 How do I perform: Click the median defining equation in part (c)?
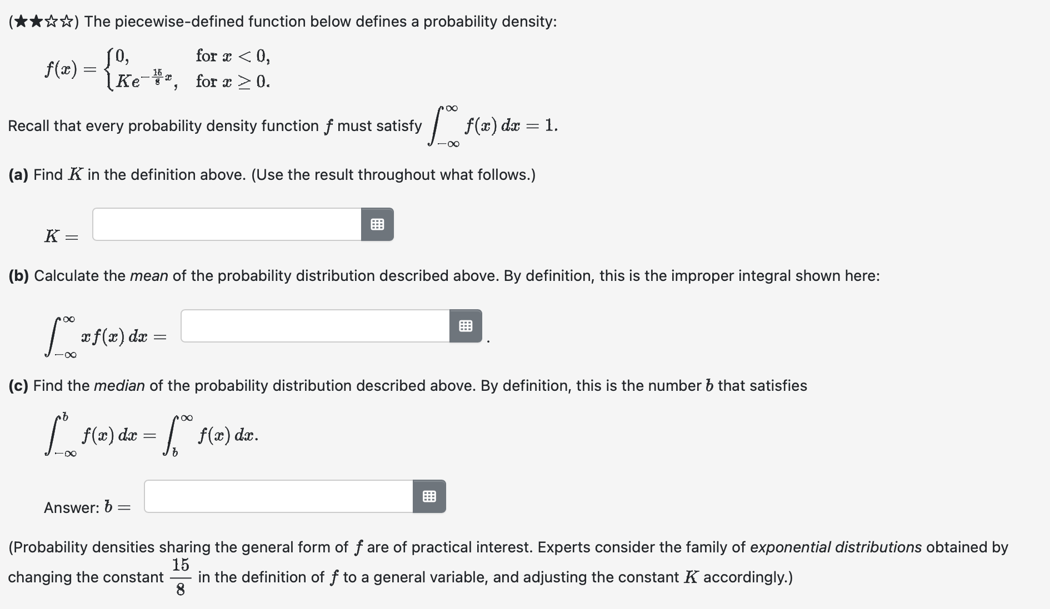(x=150, y=436)
